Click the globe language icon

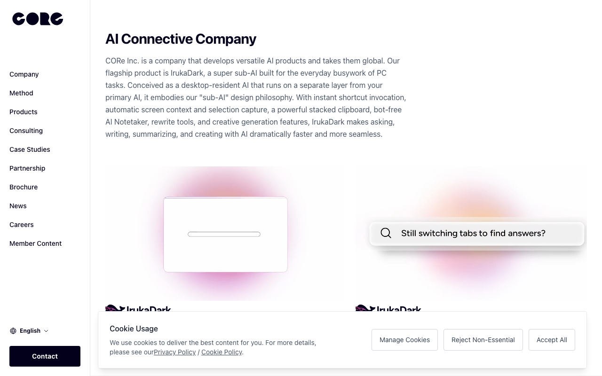pos(13,331)
